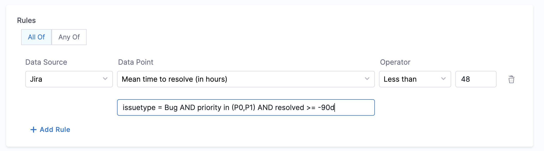Delete the Jira rule with trash icon

pyautogui.click(x=511, y=79)
